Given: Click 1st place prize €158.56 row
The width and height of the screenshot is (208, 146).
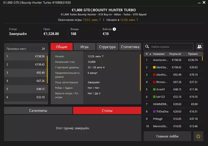Looking at the screenshot, I should coord(26,56).
